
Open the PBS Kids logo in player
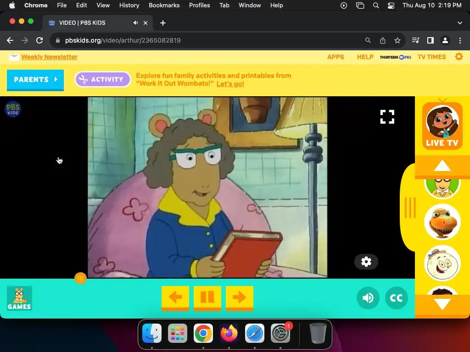pyautogui.click(x=13, y=109)
